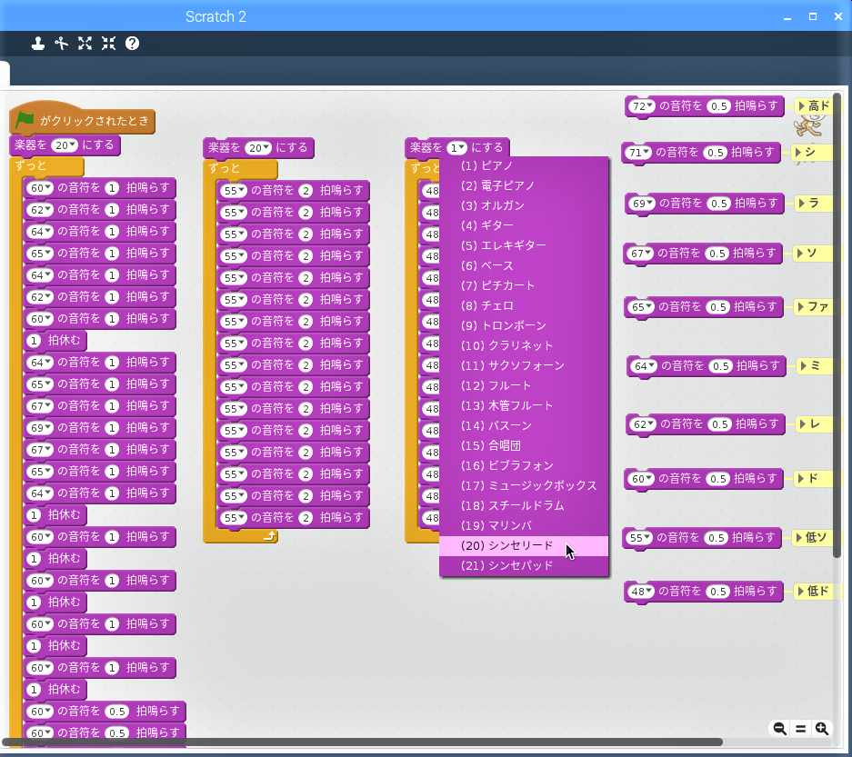This screenshot has height=757, width=852.
Task: Zoom out the scripts area
Action: 779,729
